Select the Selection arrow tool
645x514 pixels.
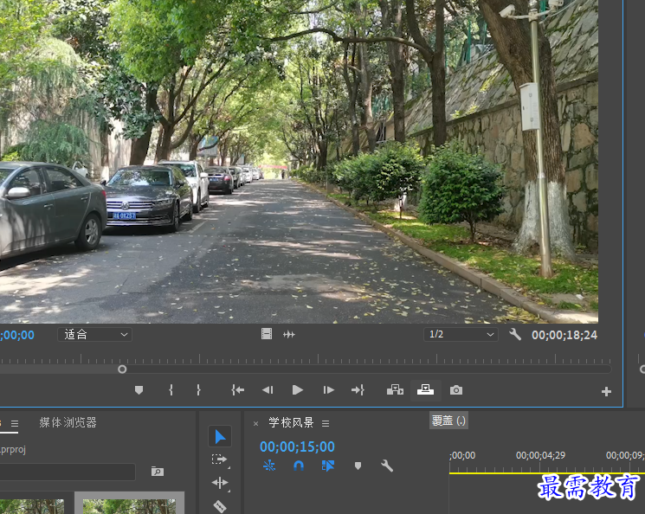coord(220,437)
